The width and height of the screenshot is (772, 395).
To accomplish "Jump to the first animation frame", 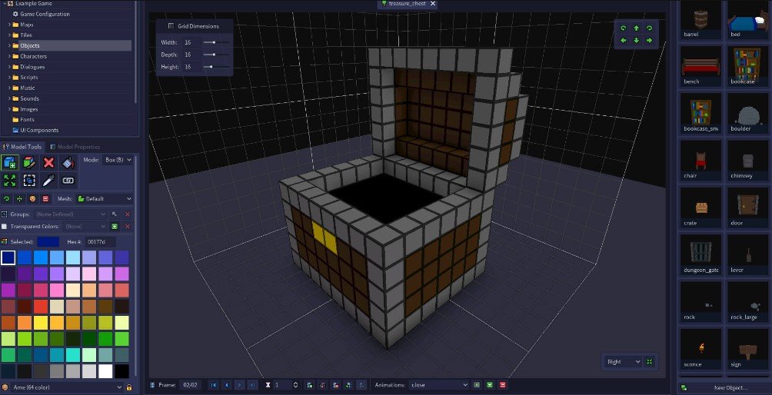I will pos(213,384).
